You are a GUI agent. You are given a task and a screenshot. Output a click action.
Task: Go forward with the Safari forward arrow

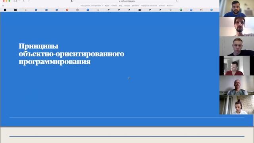pos(29,1)
